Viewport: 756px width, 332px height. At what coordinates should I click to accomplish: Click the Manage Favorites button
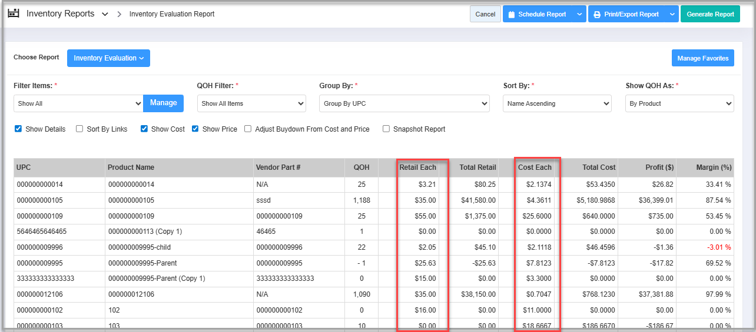point(702,58)
